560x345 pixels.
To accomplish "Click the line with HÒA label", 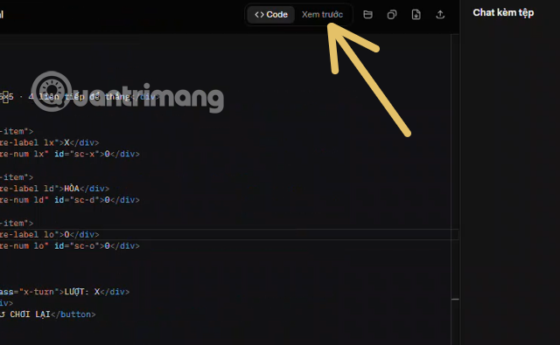I will (54, 188).
